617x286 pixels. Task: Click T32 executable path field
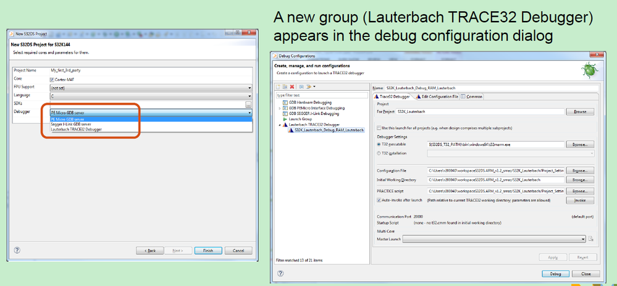pos(496,145)
